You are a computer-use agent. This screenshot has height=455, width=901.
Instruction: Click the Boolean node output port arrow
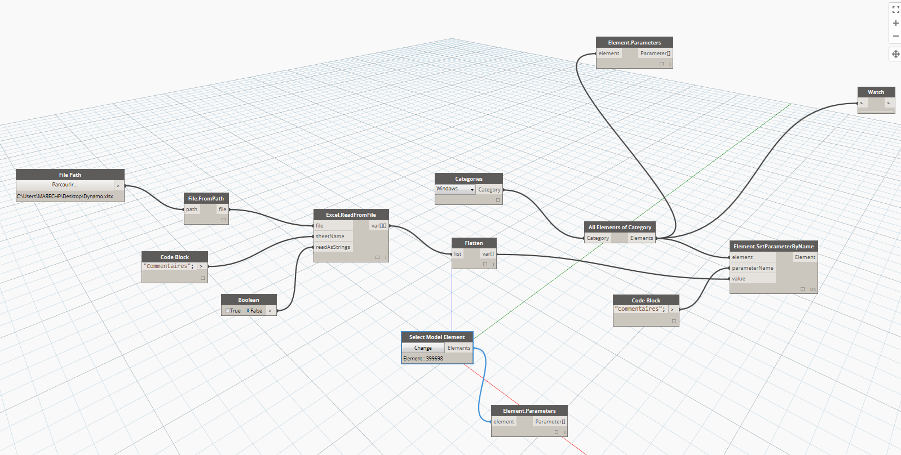270,311
